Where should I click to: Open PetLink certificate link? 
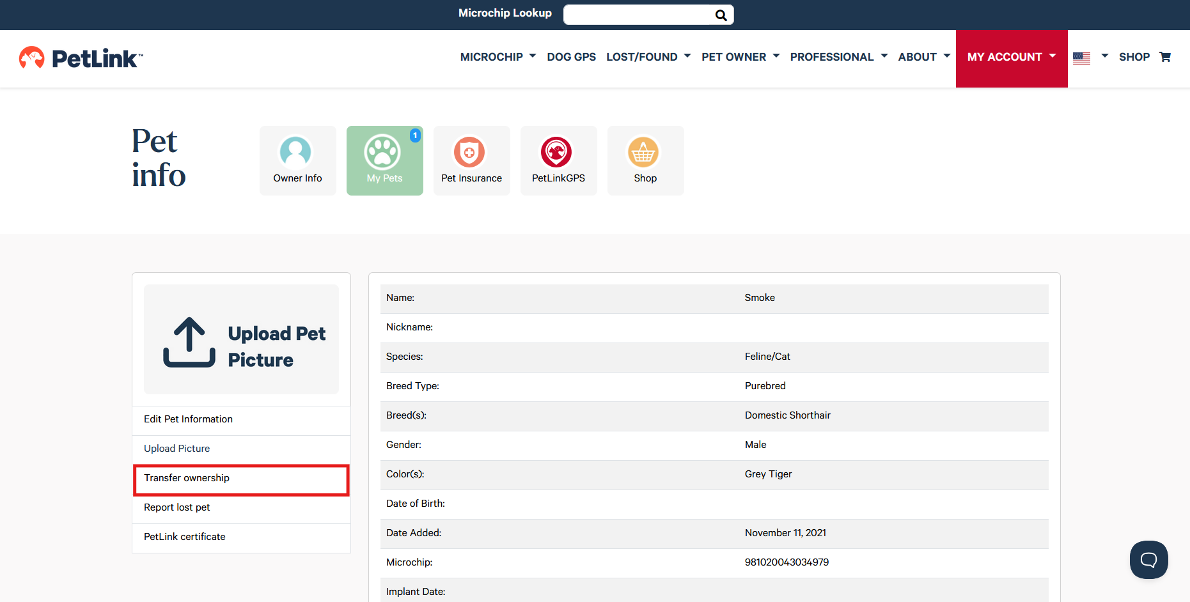click(184, 537)
